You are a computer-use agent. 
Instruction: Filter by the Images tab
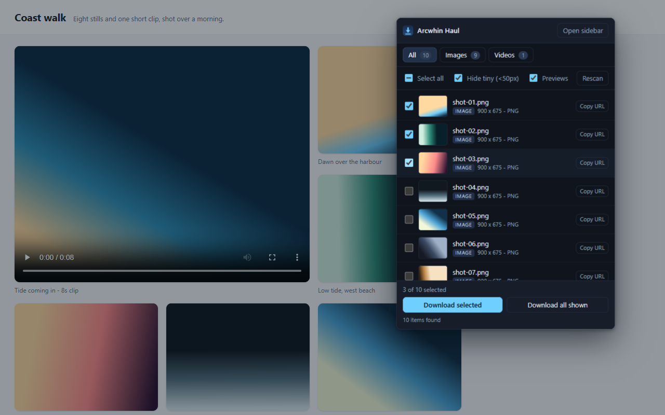click(x=462, y=55)
